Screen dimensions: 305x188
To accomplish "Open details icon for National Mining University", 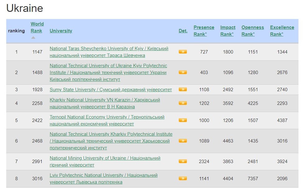I will (183, 161).
